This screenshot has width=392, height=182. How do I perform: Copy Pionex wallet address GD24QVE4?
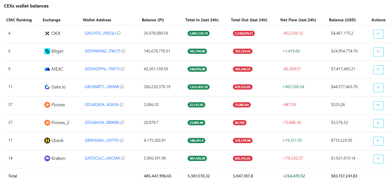pyautogui.click(x=122, y=105)
